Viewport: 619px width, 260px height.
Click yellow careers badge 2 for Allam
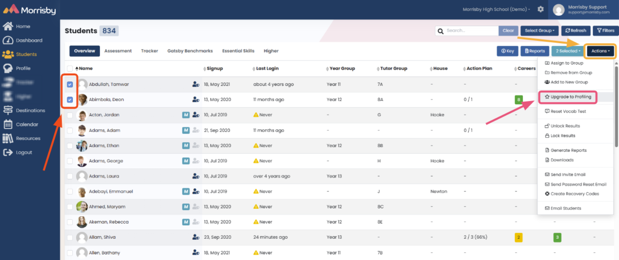pos(519,237)
